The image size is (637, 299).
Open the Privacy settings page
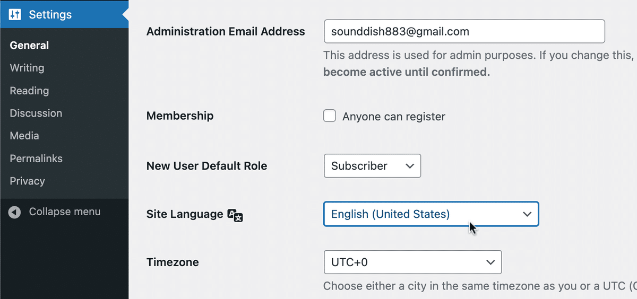click(27, 181)
